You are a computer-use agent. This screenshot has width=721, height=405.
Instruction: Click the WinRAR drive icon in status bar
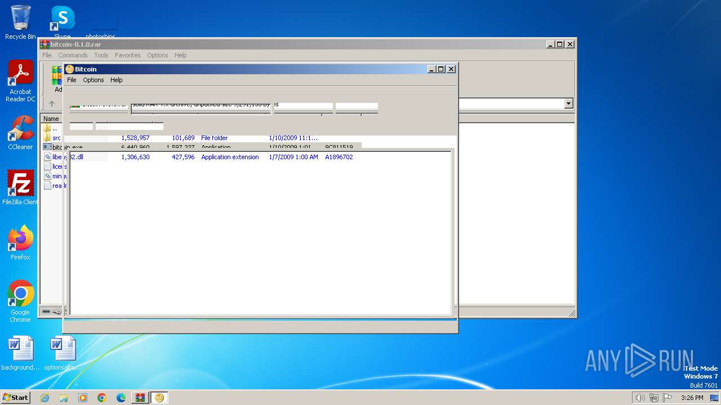(x=46, y=312)
